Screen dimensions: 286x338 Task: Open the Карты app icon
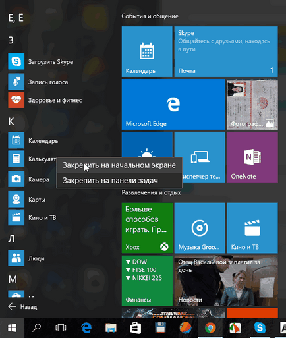pyautogui.click(x=16, y=199)
